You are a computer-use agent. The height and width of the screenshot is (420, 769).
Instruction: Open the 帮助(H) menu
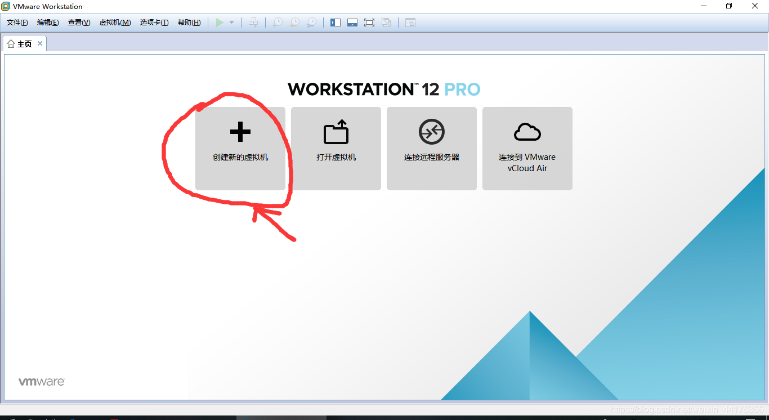[189, 23]
